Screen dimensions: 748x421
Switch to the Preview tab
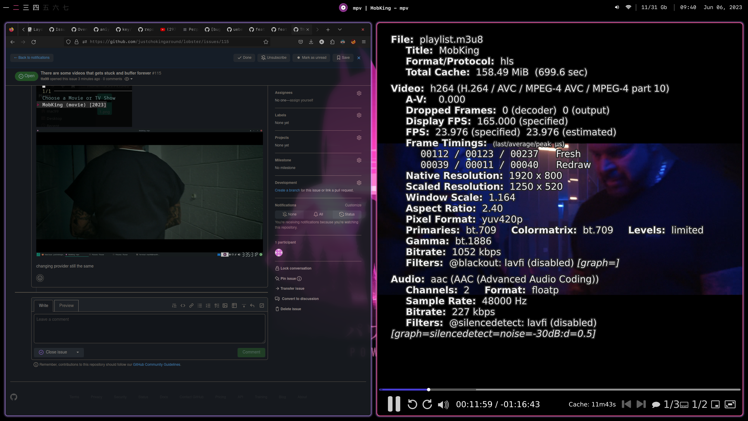point(66,306)
